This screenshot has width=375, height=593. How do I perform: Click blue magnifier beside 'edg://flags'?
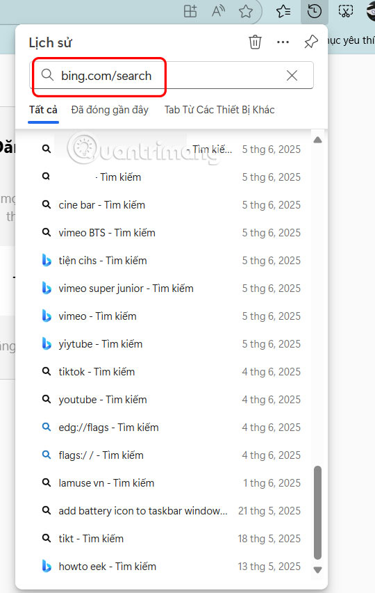click(47, 427)
